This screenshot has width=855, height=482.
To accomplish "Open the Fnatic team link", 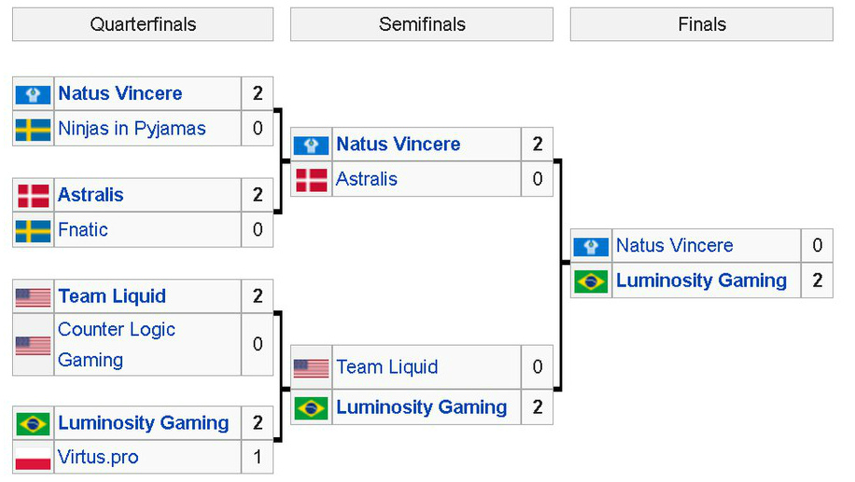I will [83, 230].
